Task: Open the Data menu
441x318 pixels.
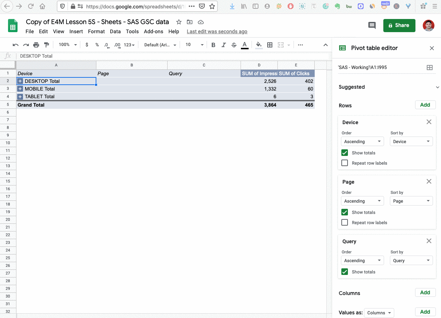Action: pyautogui.click(x=115, y=31)
